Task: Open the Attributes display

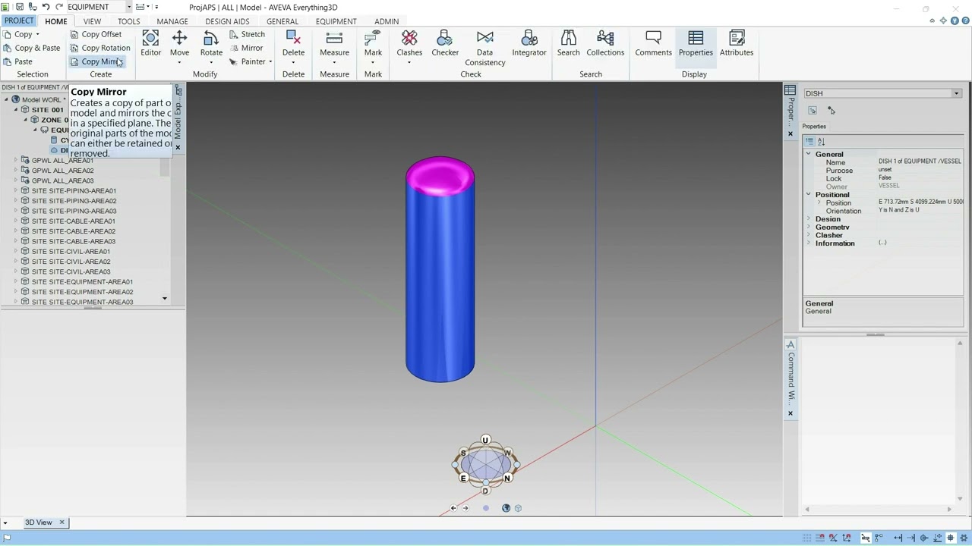Action: pyautogui.click(x=737, y=43)
